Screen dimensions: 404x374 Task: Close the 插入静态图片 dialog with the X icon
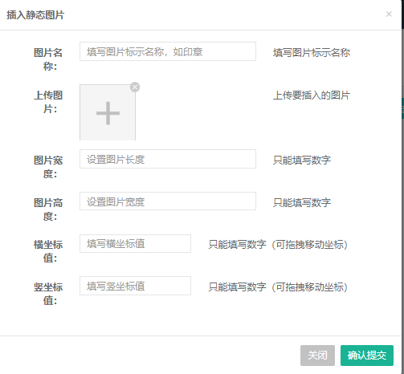click(389, 14)
